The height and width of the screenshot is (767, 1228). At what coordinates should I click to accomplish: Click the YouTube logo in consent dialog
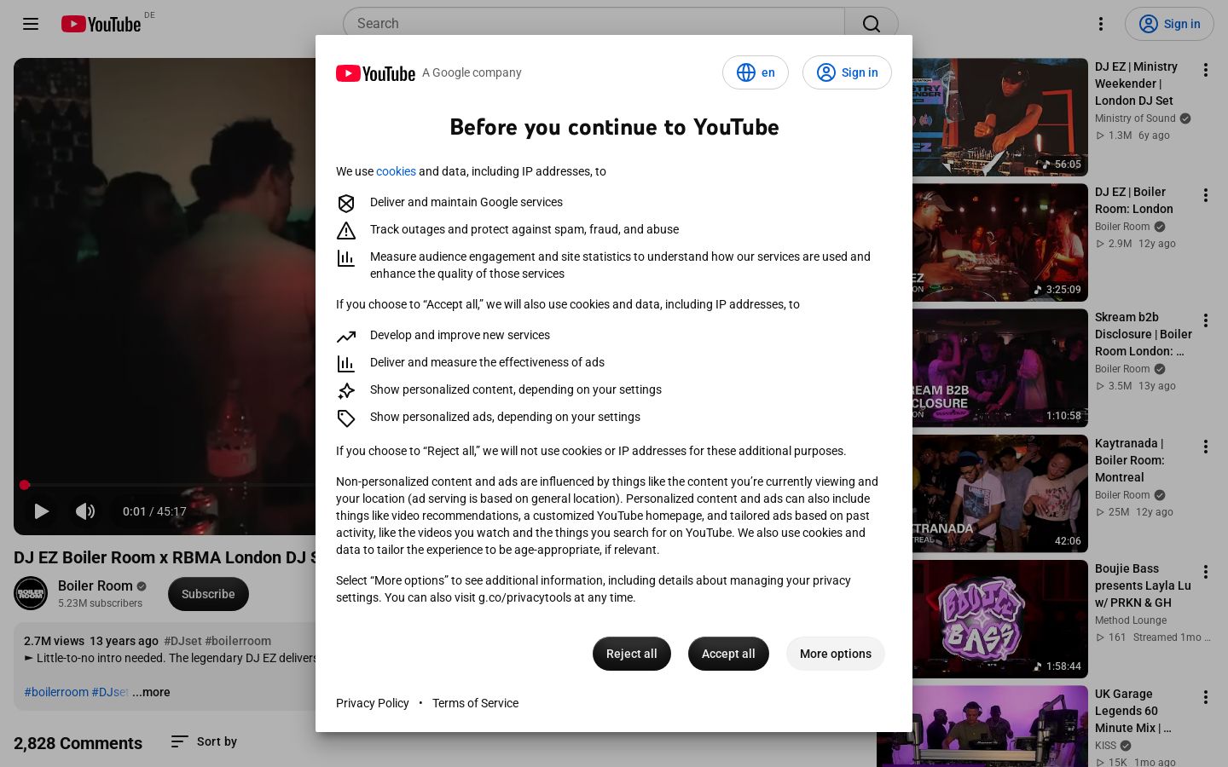click(x=375, y=73)
